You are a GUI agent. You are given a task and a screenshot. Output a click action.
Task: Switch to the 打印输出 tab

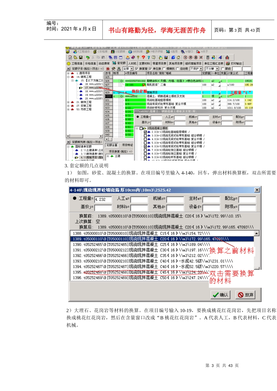[x=234, y=63]
